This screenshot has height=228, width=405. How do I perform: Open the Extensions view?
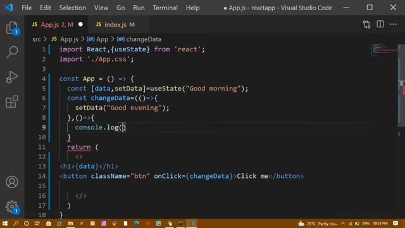coord(12,101)
